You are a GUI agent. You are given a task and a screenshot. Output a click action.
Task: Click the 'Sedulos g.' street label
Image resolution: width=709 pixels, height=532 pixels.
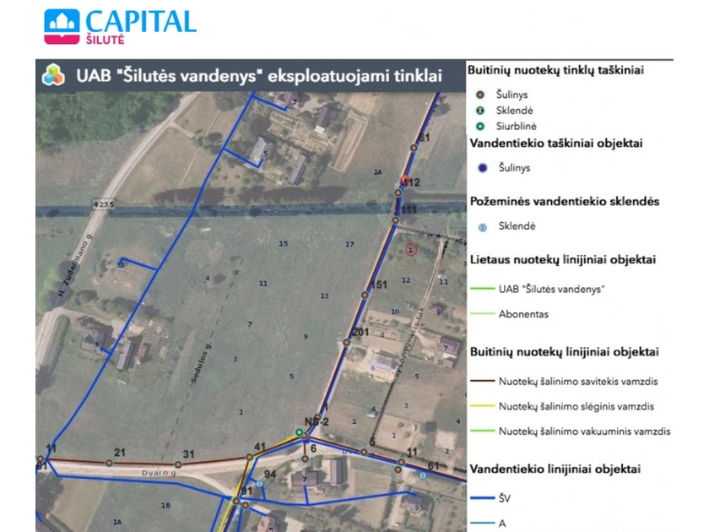[201, 364]
